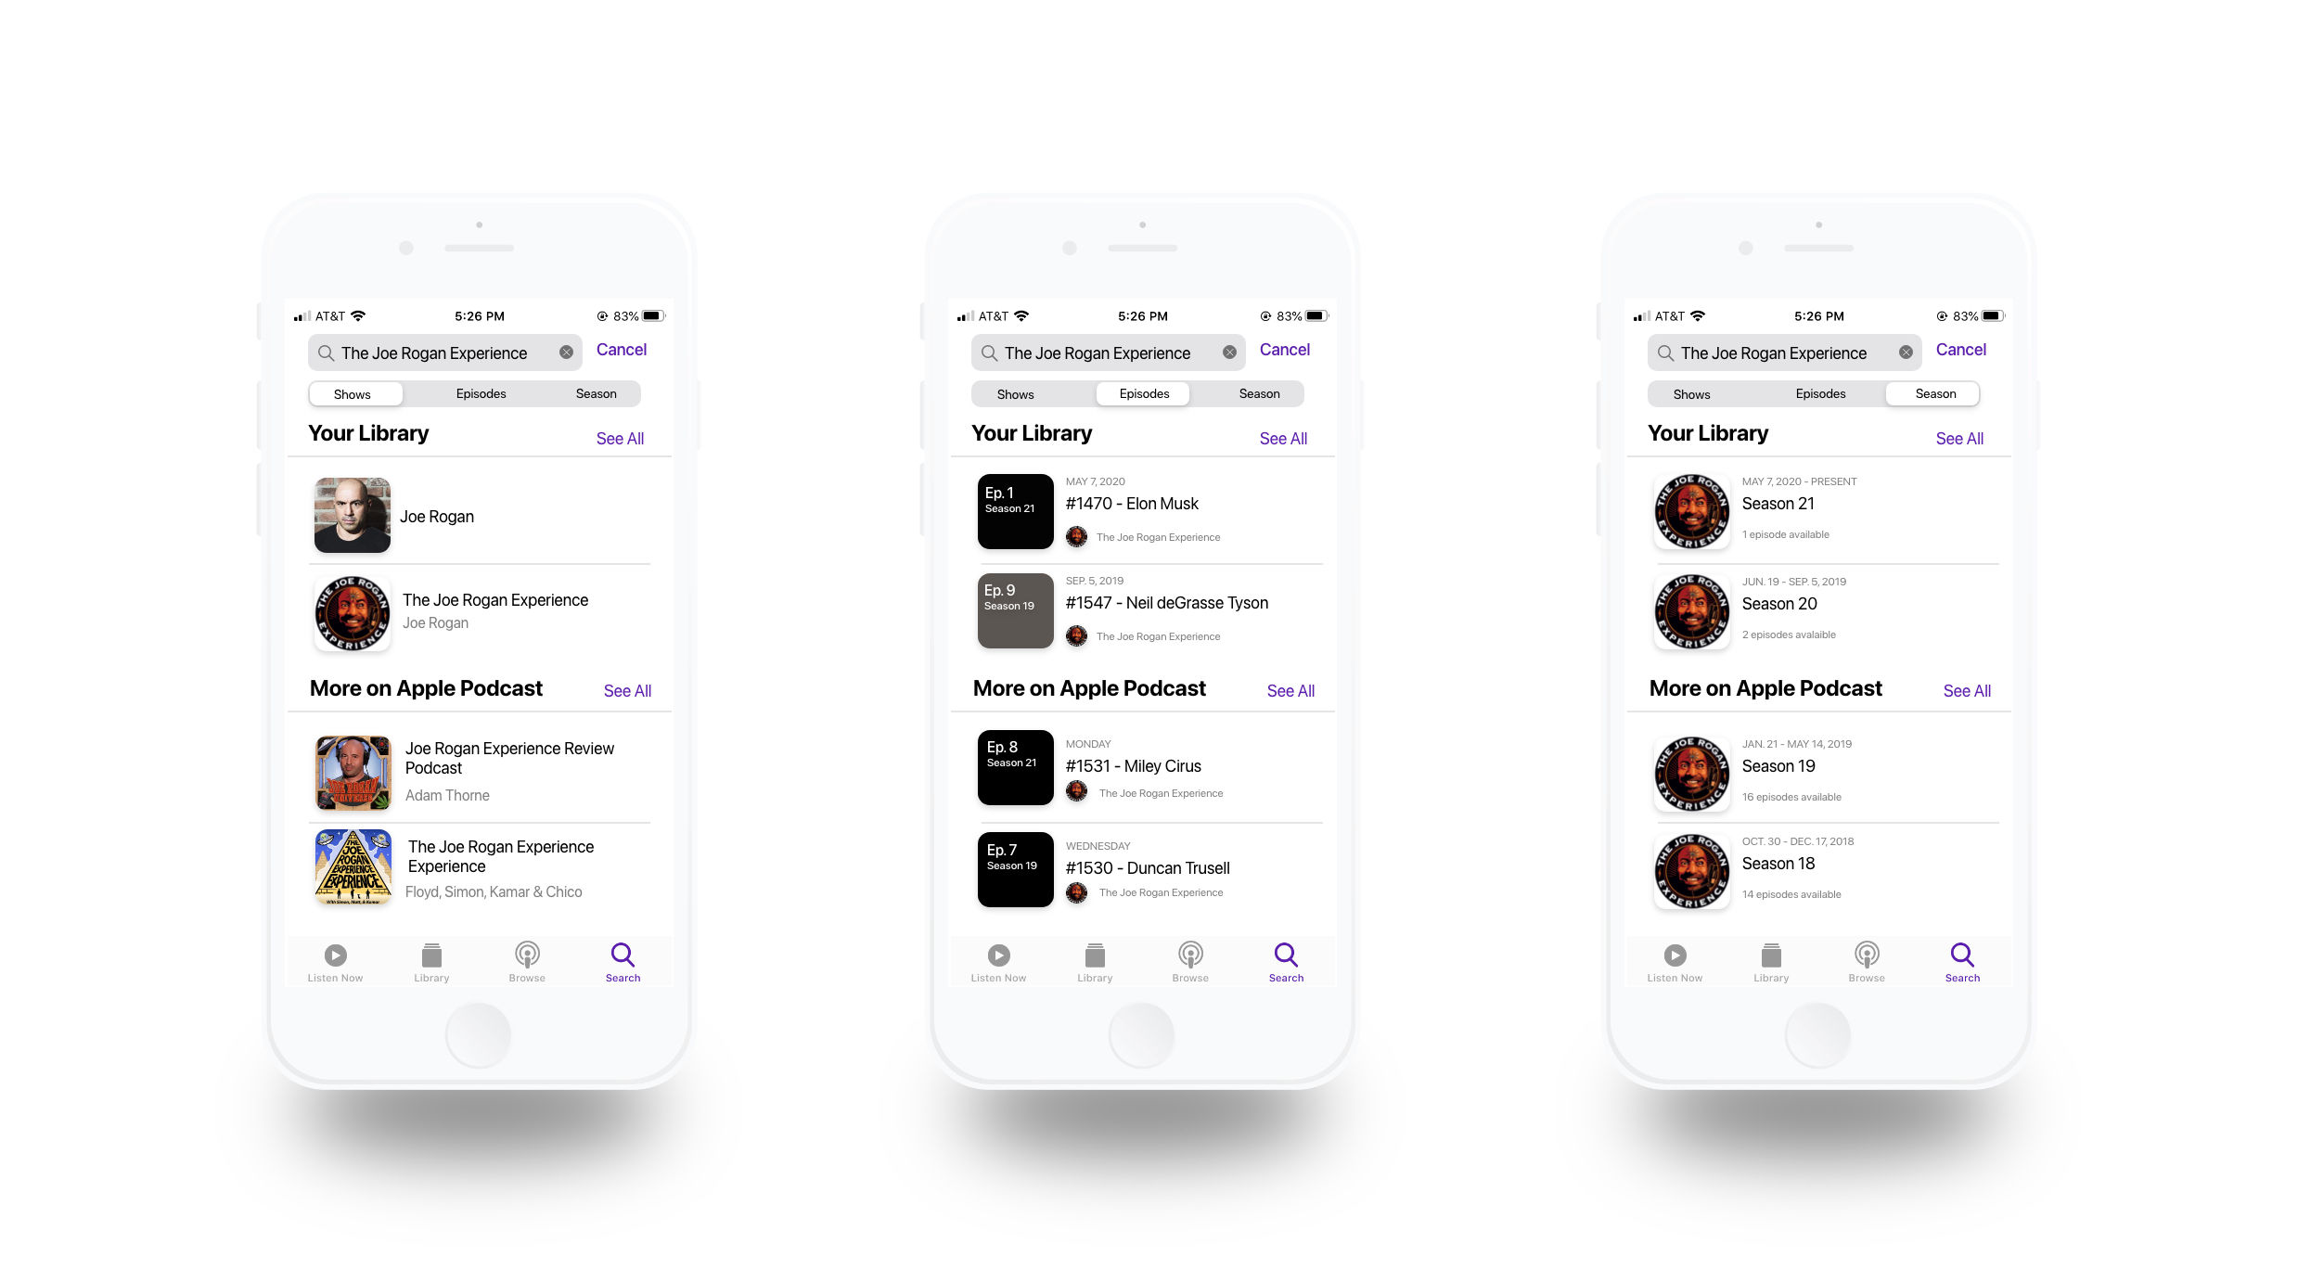Click See All in More on Apple Podcast
Viewport: 2298px width, 1282px height.
[626, 688]
